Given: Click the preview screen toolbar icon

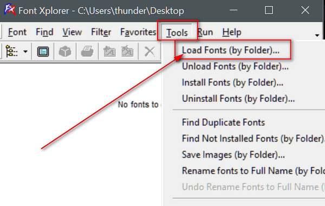Looking at the screenshot, I should [43, 51].
